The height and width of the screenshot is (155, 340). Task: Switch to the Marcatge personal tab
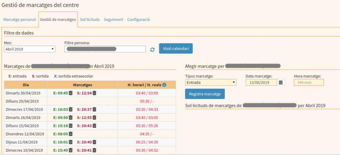(x=20, y=20)
